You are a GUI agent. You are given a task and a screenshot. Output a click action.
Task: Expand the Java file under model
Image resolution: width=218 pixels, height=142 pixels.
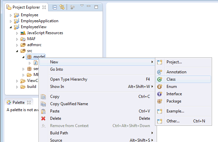[30, 63]
